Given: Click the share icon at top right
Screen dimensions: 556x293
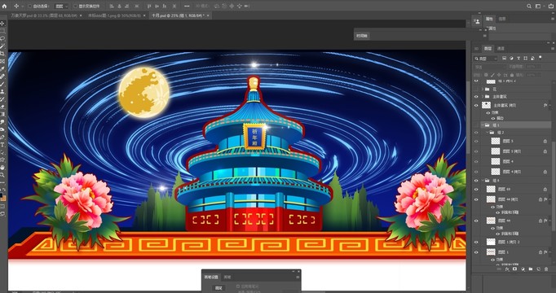Looking at the screenshot, I should point(551,6).
